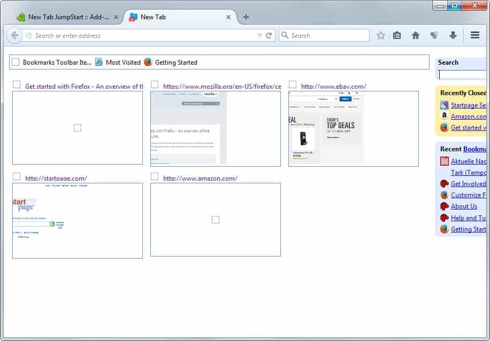This screenshot has width=490, height=341.
Task: Open the Tark (Tempo bookmark link
Action: coord(469,173)
